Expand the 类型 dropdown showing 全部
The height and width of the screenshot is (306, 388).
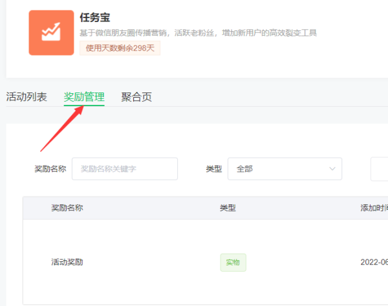(x=285, y=169)
